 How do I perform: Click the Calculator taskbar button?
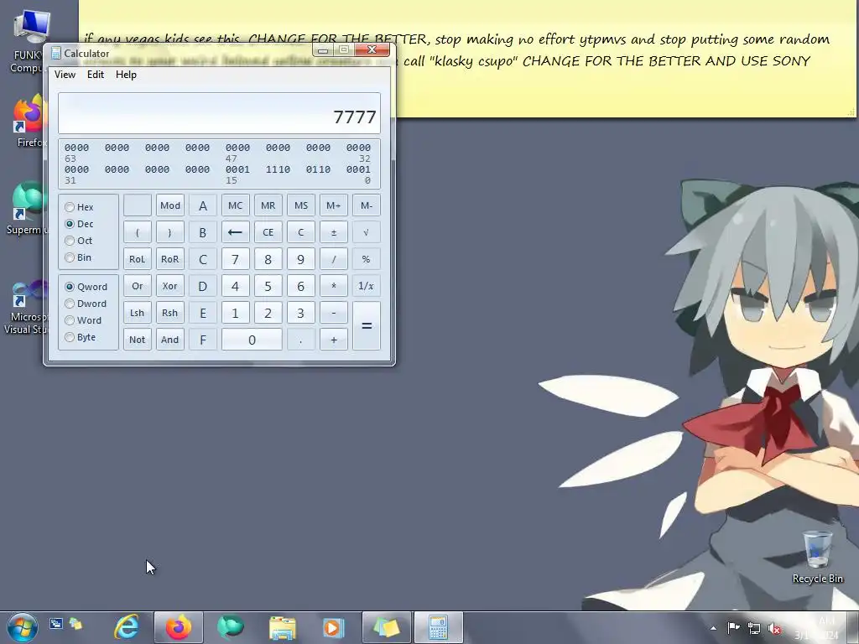tap(438, 627)
